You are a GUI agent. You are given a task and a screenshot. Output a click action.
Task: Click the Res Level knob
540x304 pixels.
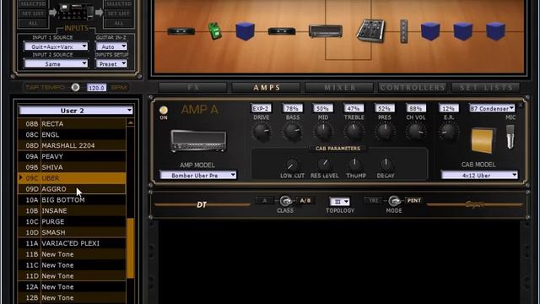coord(324,164)
